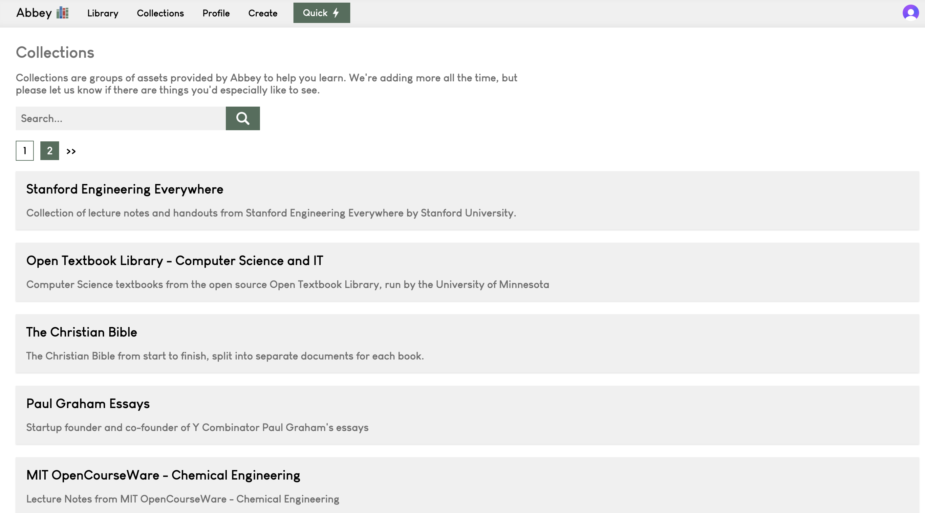Viewport: 925px width, 513px height.
Task: Focus the Search collections input field
Action: [120, 118]
